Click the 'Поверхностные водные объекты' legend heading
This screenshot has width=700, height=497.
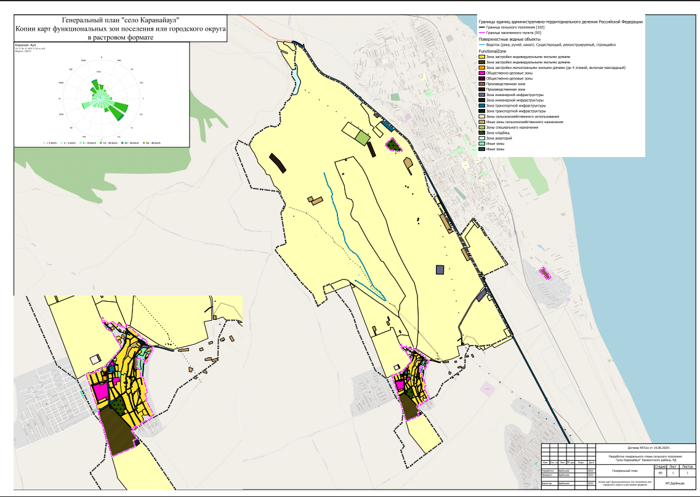click(x=510, y=39)
